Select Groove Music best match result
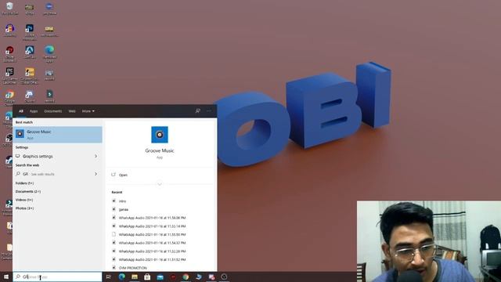Image resolution: width=501 pixels, height=282 pixels. pos(57,135)
